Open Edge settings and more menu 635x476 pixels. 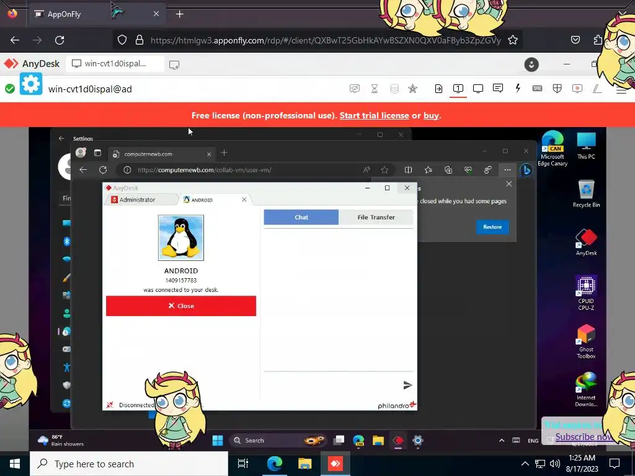507,170
